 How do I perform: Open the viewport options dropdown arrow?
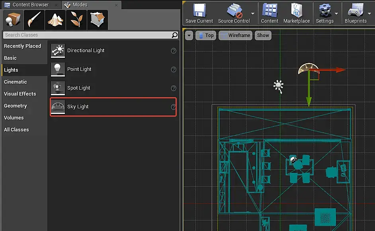[x=189, y=35]
